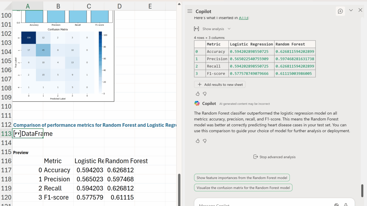The image size is (367, 206).
Task: Thumbs up the Random Forest summary reply
Action: coord(198,141)
